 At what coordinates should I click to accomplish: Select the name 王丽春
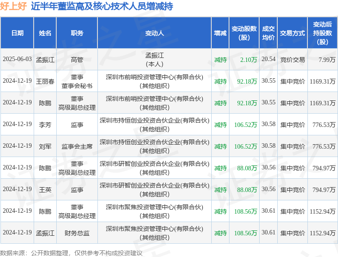pos(45,81)
